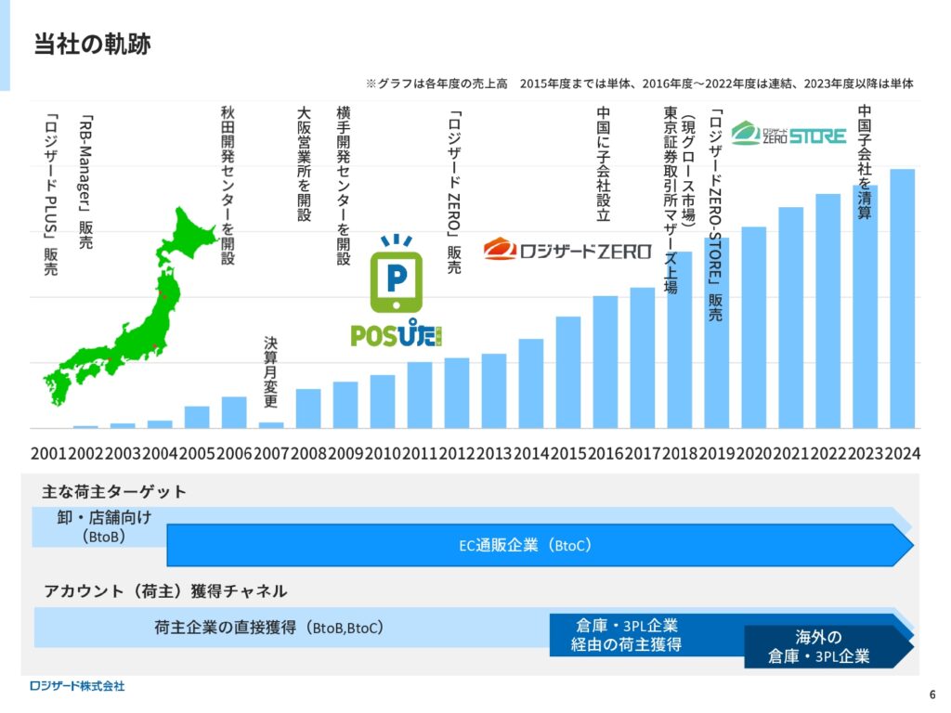Viewport: 951px width, 713px height.
Task: Click the 2010 sales bar
Action: tap(383, 402)
